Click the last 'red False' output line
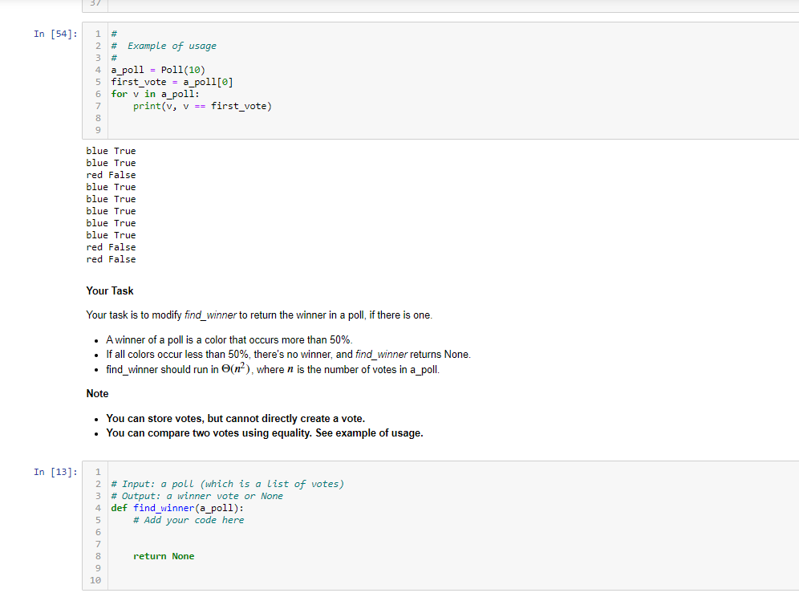The height and width of the screenshot is (597, 799). (x=111, y=259)
